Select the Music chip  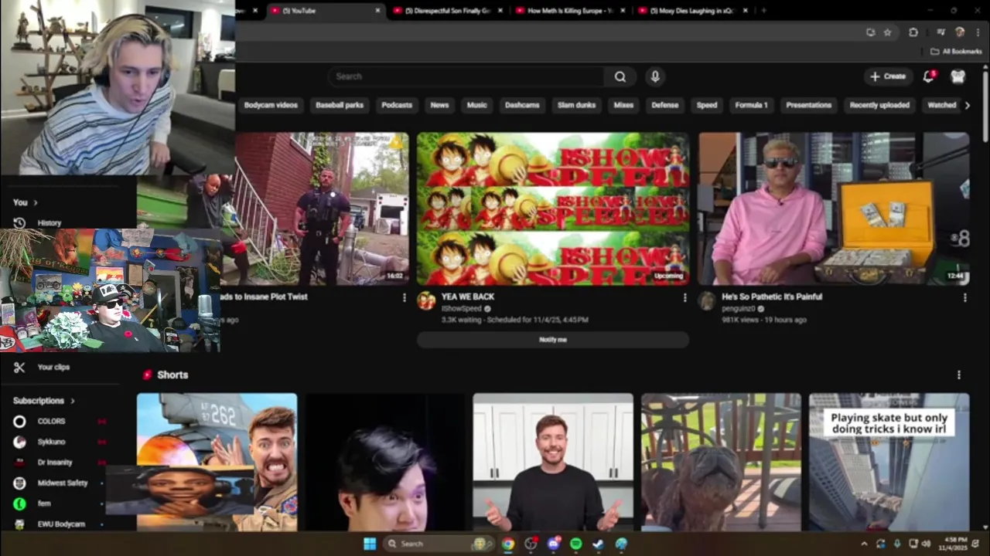[x=477, y=105]
